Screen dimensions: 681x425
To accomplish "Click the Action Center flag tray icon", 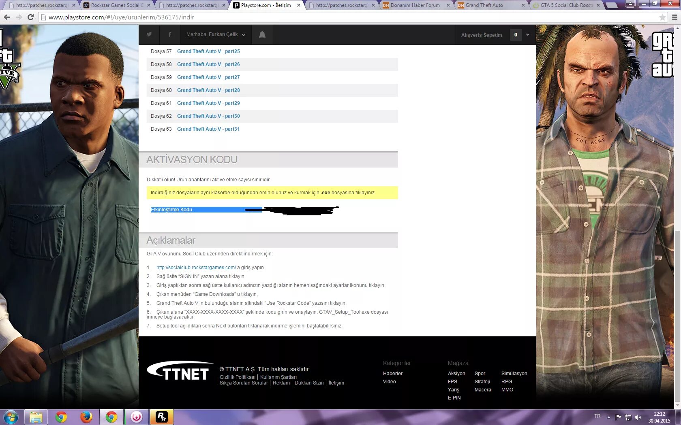I will (x=618, y=417).
